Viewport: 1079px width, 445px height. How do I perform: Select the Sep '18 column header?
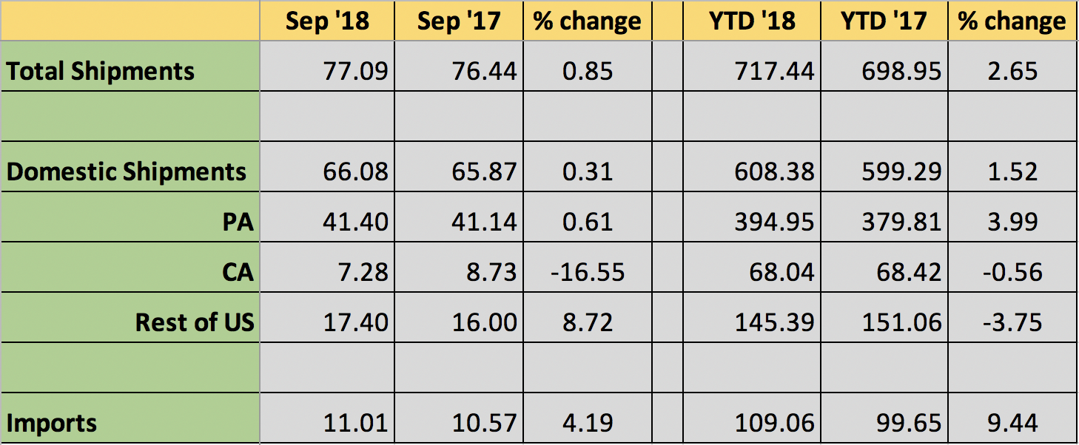point(327,21)
